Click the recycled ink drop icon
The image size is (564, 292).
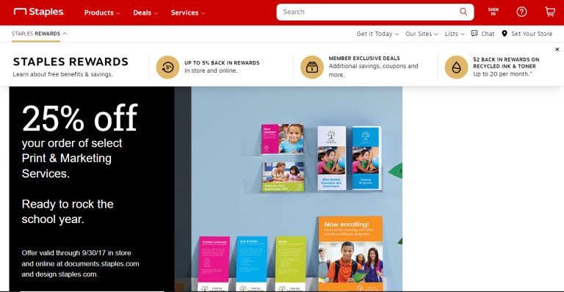coord(457,67)
